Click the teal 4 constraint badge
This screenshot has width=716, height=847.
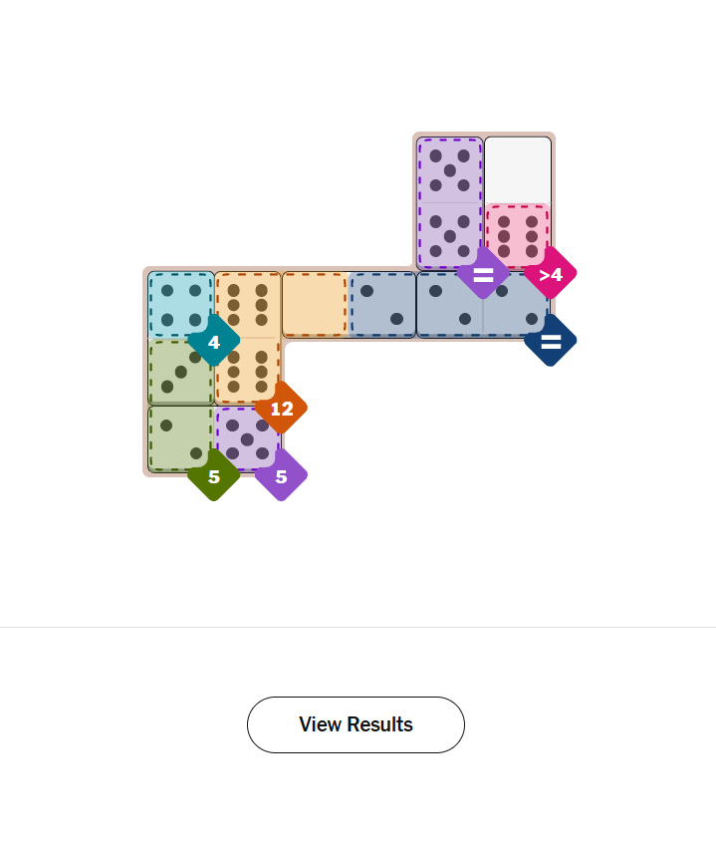(214, 342)
